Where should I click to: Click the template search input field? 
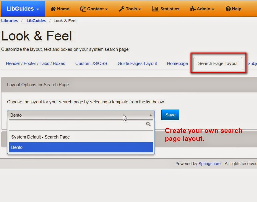pos(81,125)
